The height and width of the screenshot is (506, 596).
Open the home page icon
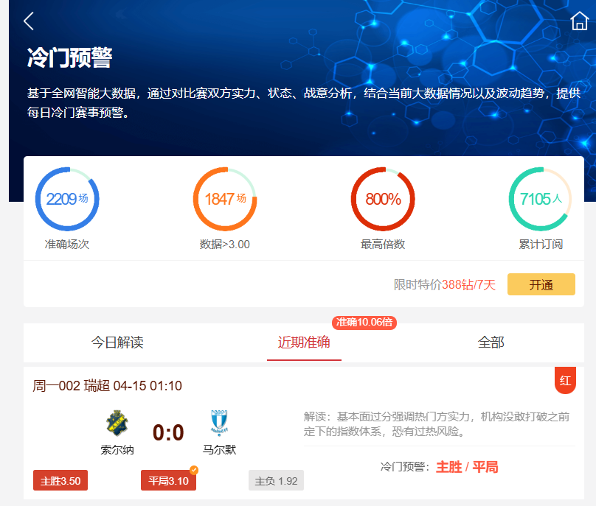coord(579,21)
